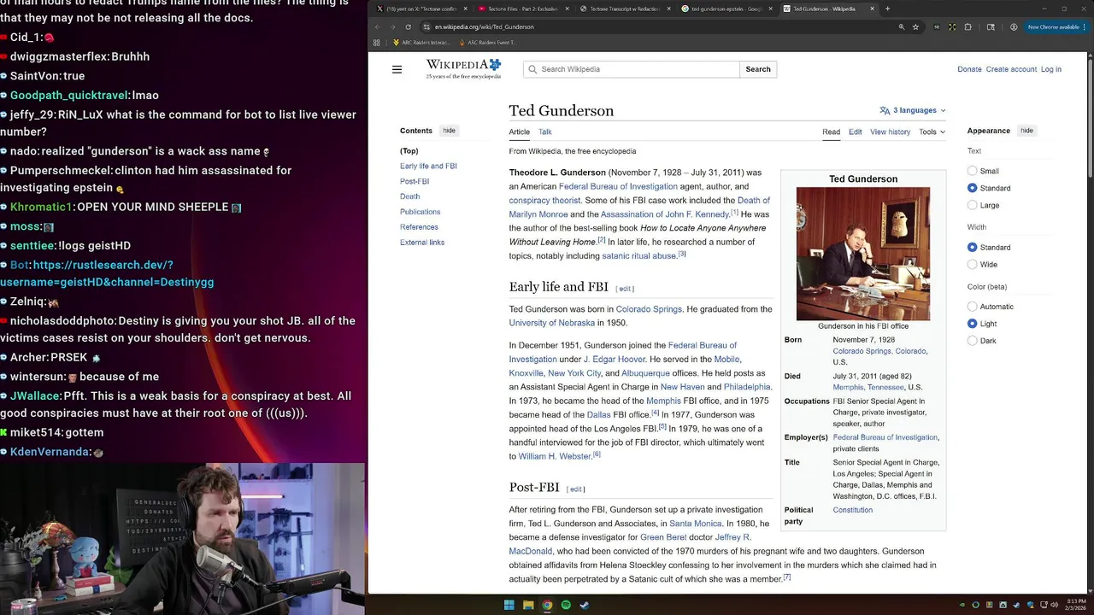Click the browser address bar URL
The width and height of the screenshot is (1094, 615).
click(x=485, y=26)
